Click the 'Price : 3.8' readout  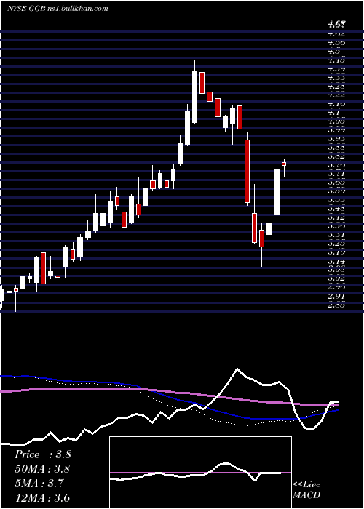(x=43, y=454)
